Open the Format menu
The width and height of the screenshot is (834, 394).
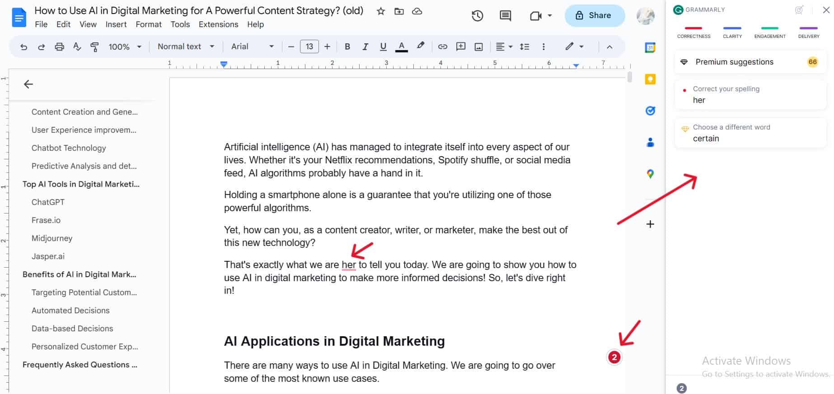click(149, 24)
